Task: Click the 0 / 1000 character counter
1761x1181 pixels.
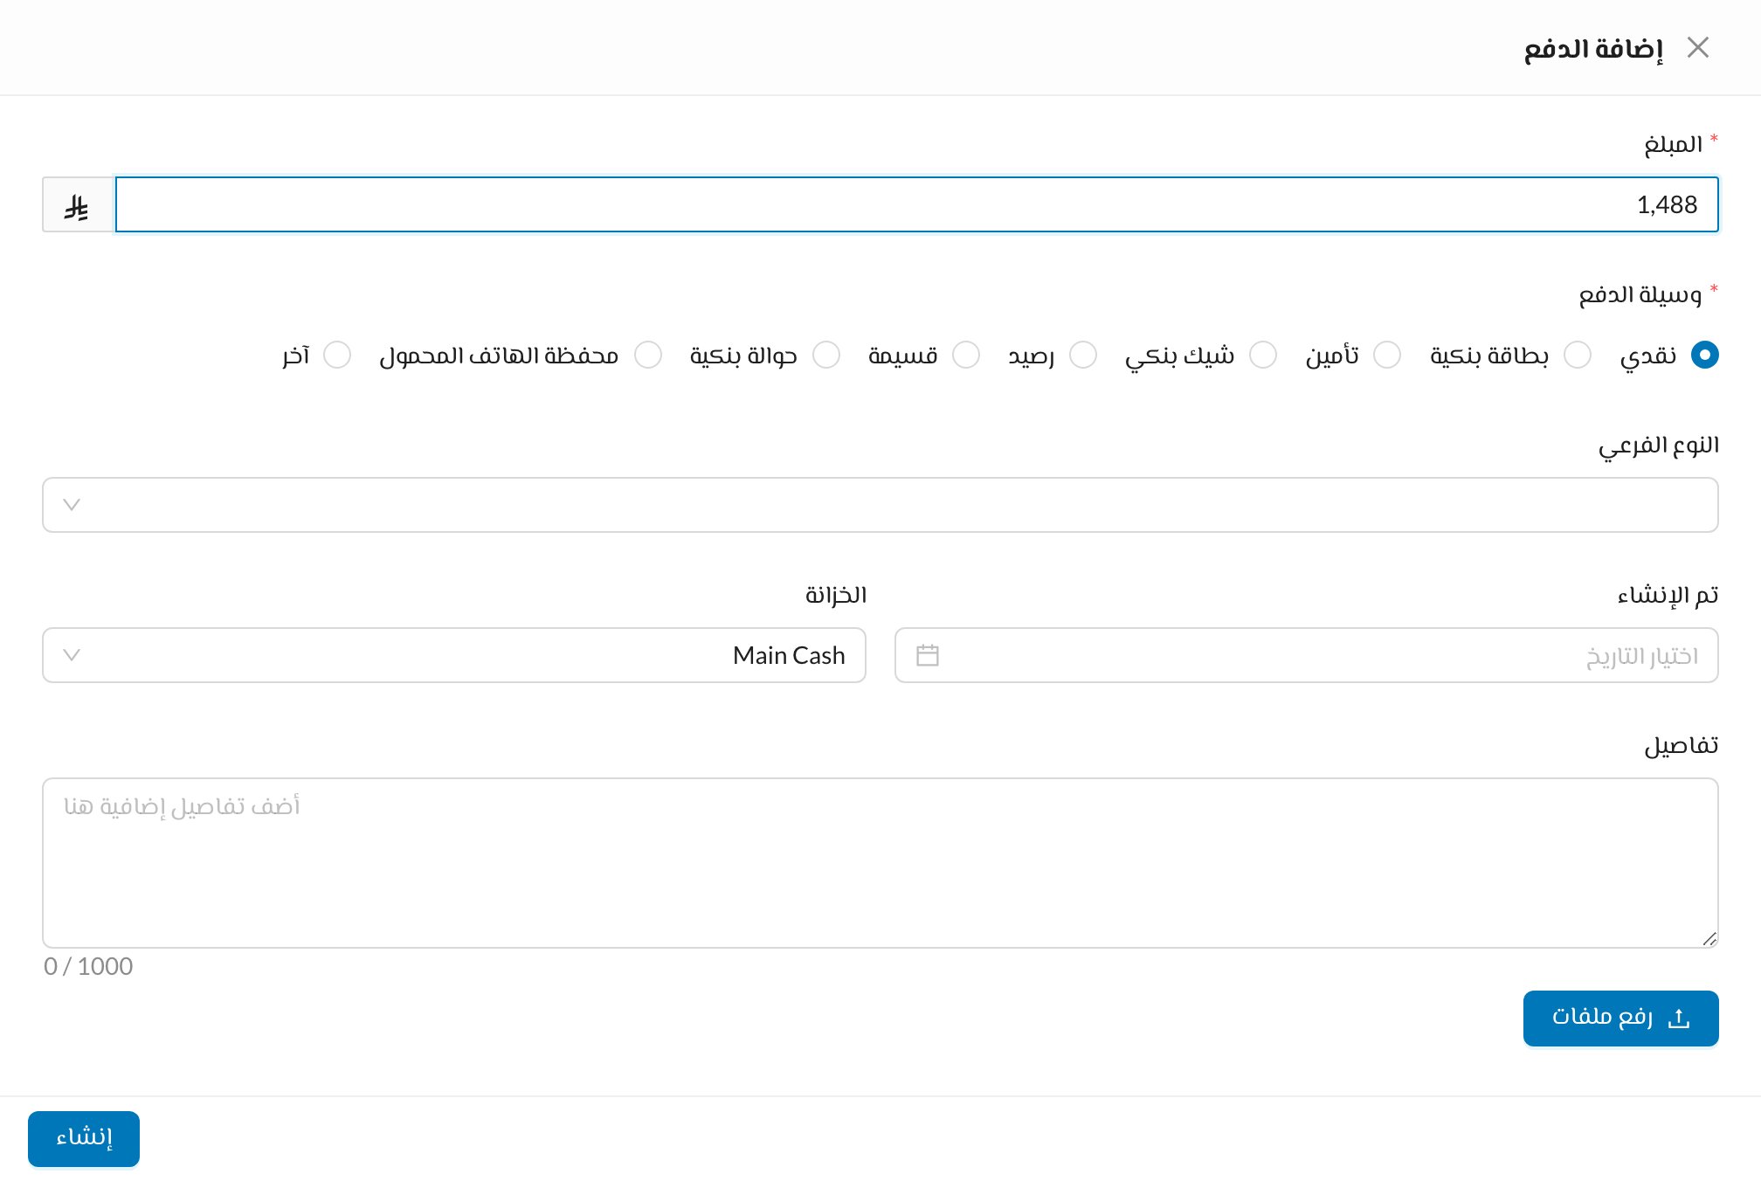Action: tap(88, 967)
